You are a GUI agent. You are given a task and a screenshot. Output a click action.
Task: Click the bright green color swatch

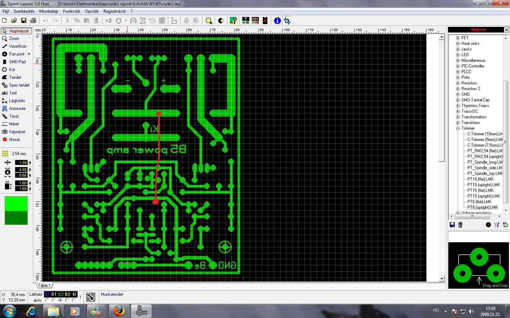(x=16, y=204)
